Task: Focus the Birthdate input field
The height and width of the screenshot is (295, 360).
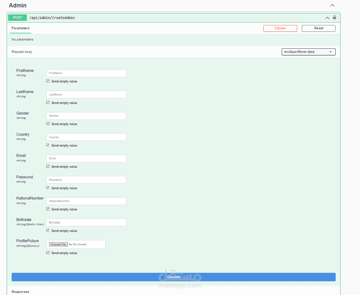Action: click(86, 222)
